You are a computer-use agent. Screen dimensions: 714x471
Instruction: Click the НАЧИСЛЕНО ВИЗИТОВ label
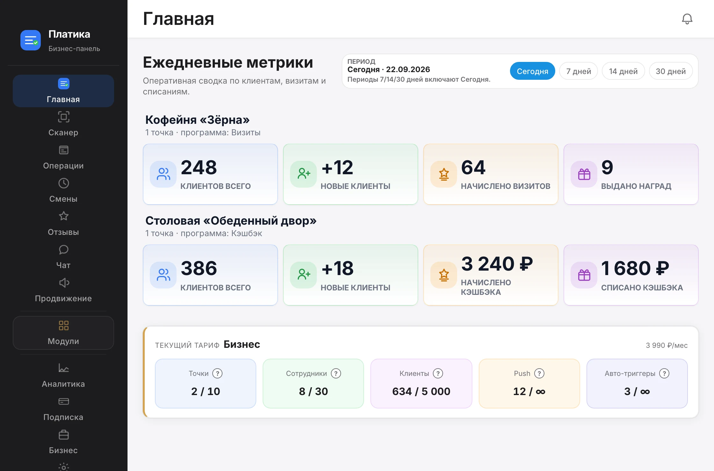click(506, 186)
